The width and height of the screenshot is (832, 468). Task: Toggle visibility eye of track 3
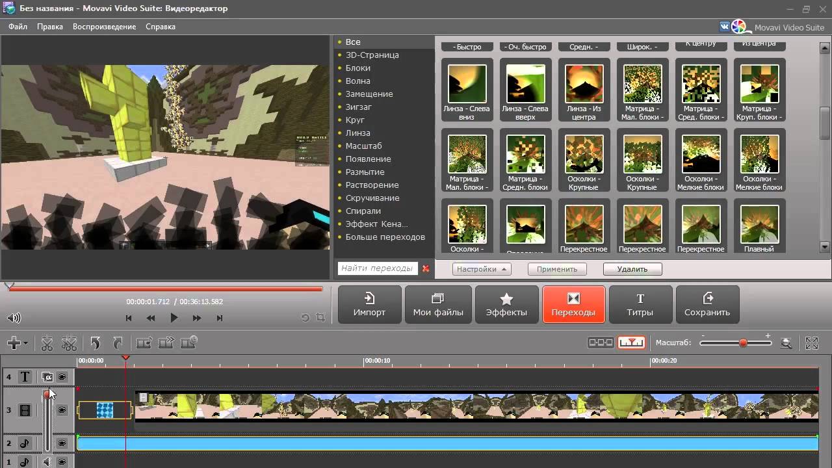62,410
